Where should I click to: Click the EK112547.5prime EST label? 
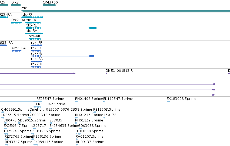click(118, 99)
